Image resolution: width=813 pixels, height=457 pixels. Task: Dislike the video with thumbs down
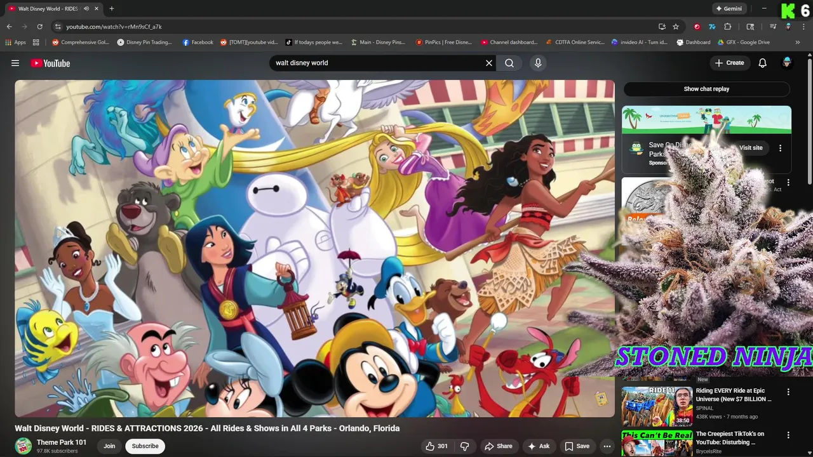coord(464,446)
